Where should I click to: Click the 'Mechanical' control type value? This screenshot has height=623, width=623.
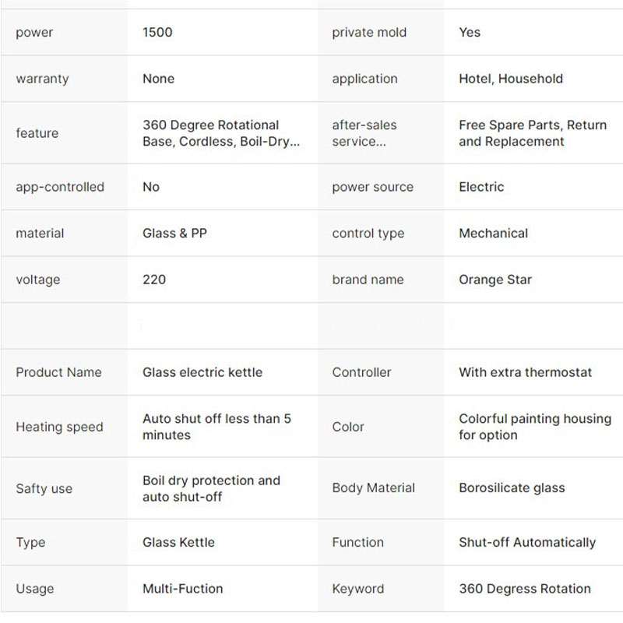tap(493, 233)
